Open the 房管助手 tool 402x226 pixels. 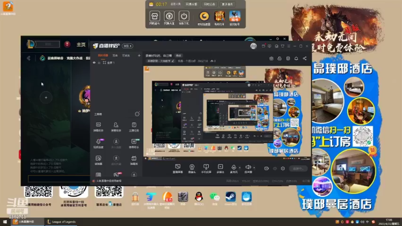(x=116, y=127)
